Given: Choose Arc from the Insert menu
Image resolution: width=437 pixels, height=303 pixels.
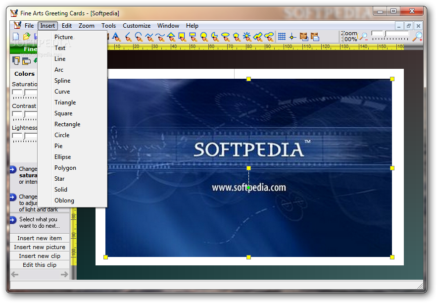Looking at the screenshot, I should tap(72, 70).
